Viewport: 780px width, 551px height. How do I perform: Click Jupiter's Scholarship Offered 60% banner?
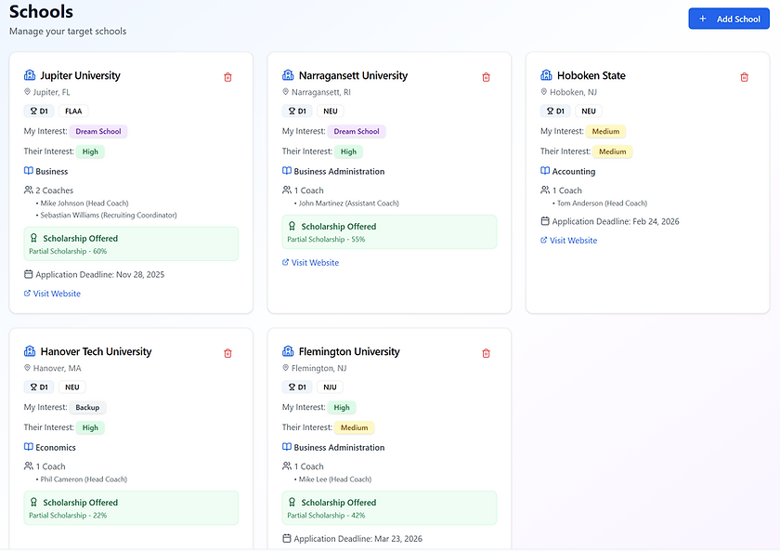click(x=131, y=243)
